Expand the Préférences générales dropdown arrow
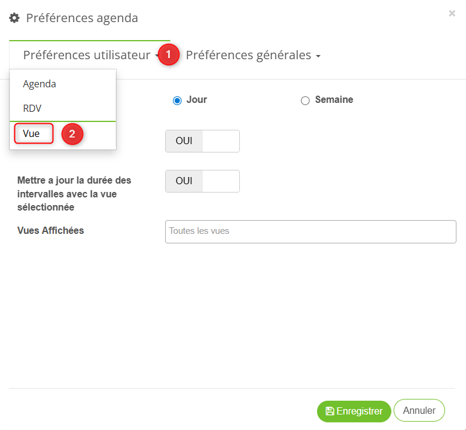 pos(318,56)
